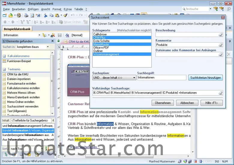Click the clipboard paste icon
234x165 pixels.
tap(57, 15)
